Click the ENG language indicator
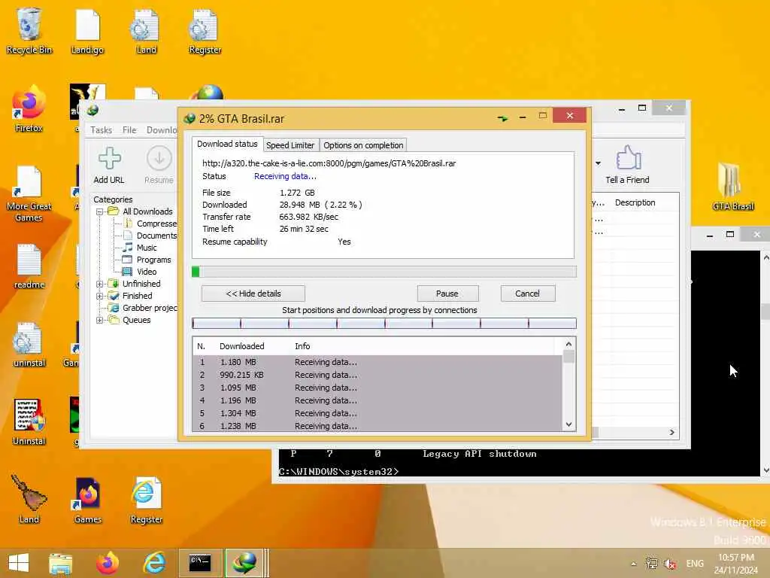Screen dimensions: 770x578 point(695,564)
